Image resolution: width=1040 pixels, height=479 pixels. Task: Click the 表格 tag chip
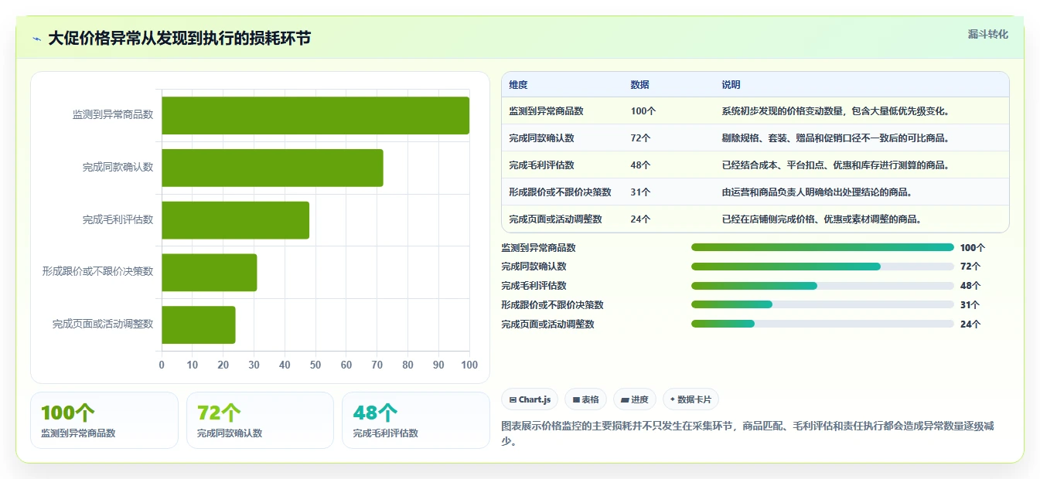586,399
